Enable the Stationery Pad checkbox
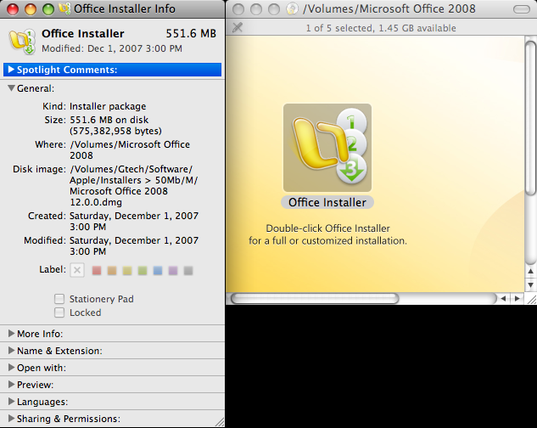 [x=59, y=299]
